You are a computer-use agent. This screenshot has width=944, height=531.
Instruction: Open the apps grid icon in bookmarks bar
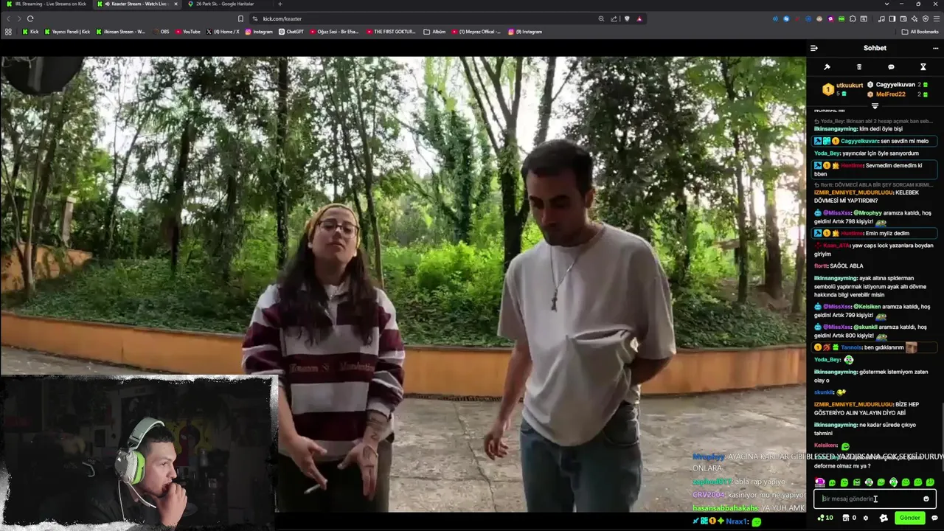pyautogui.click(x=8, y=32)
